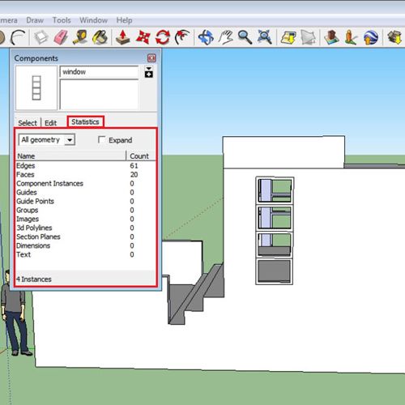The image size is (405, 405).
Task: Open the component details arrow menu
Action: pos(149,72)
